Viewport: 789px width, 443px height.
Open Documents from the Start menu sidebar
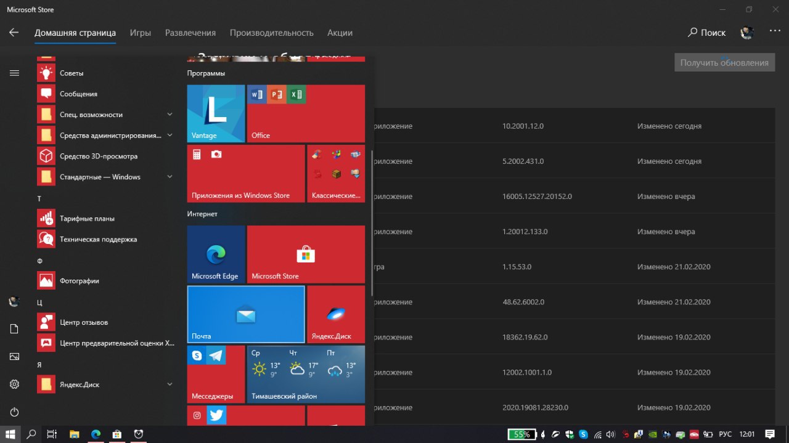(14, 329)
